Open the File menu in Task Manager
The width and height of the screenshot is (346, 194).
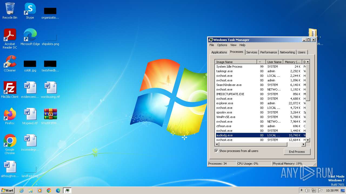(x=212, y=45)
